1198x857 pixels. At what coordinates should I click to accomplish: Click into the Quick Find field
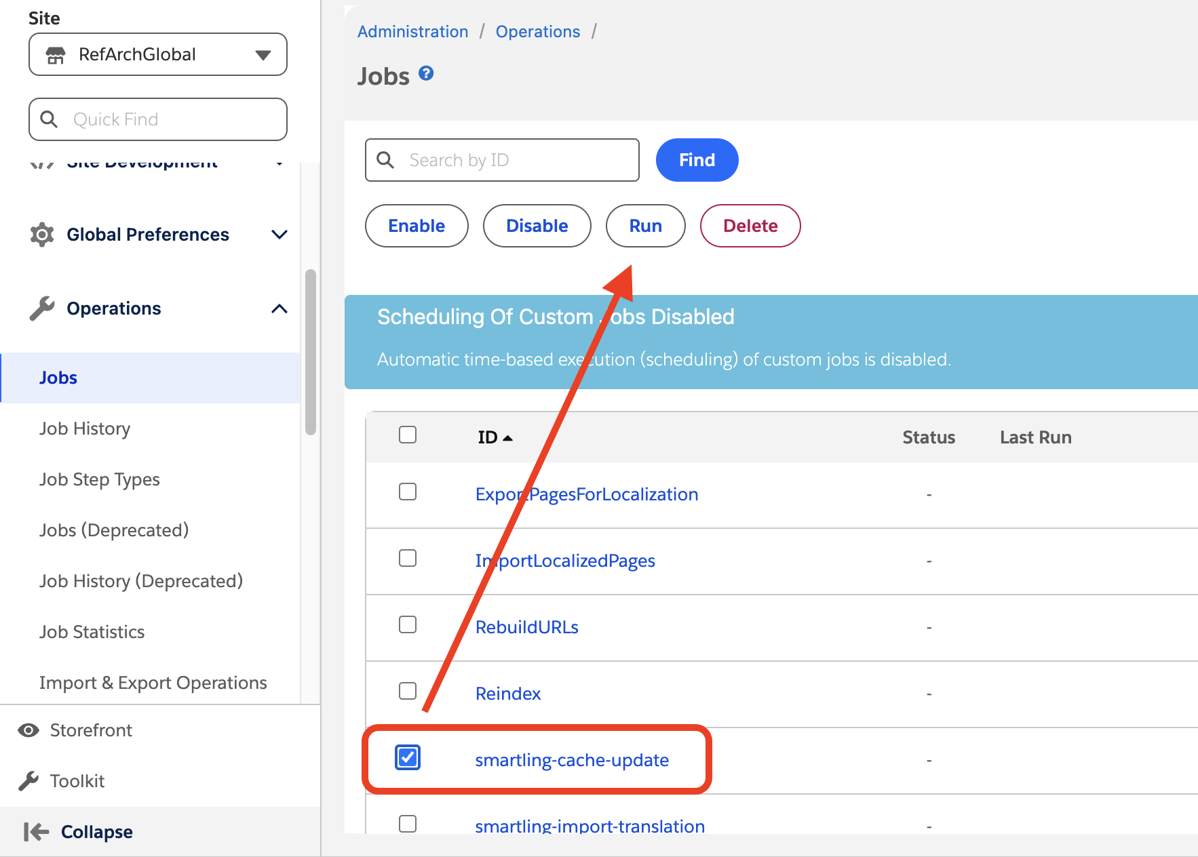pyautogui.click(x=158, y=119)
